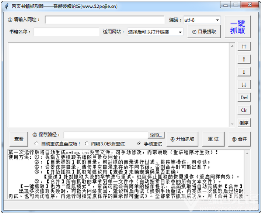Image resolution: width=262 pixels, height=214 pixels.
Task: Focus the 保存路径 save path field
Action: pyautogui.click(x=106, y=135)
